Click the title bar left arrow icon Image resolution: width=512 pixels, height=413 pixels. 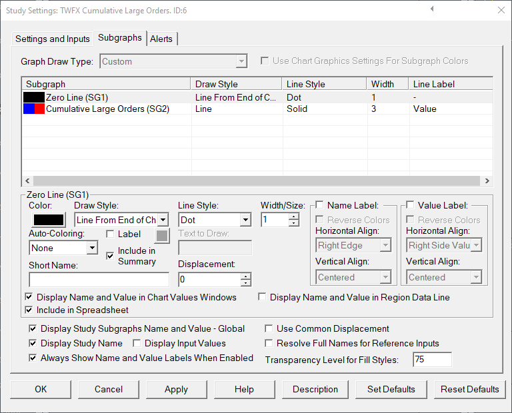432,9
